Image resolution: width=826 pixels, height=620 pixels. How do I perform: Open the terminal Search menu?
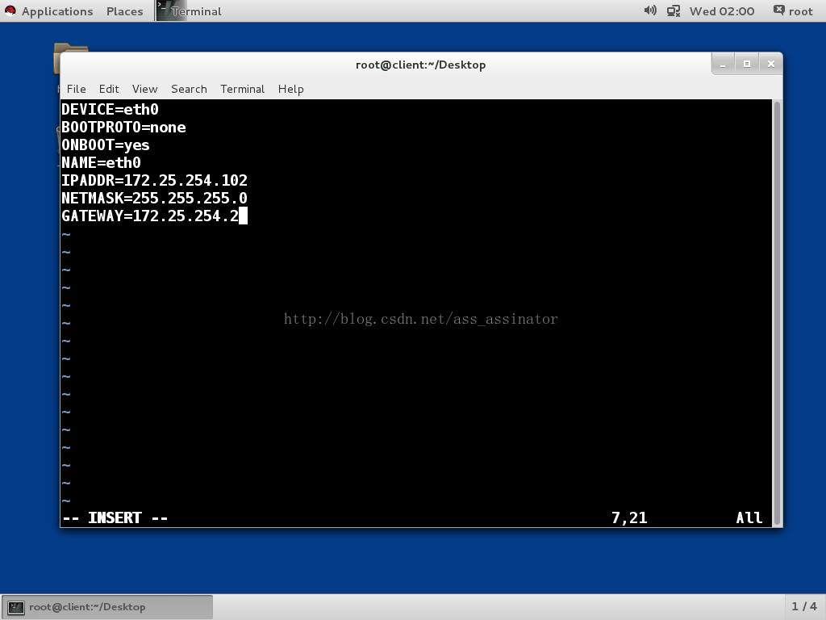[x=189, y=89]
